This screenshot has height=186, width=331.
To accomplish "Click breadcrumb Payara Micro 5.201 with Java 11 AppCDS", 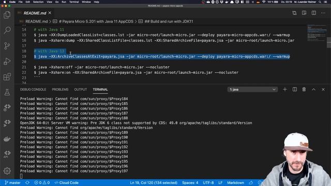I will click(x=96, y=22).
